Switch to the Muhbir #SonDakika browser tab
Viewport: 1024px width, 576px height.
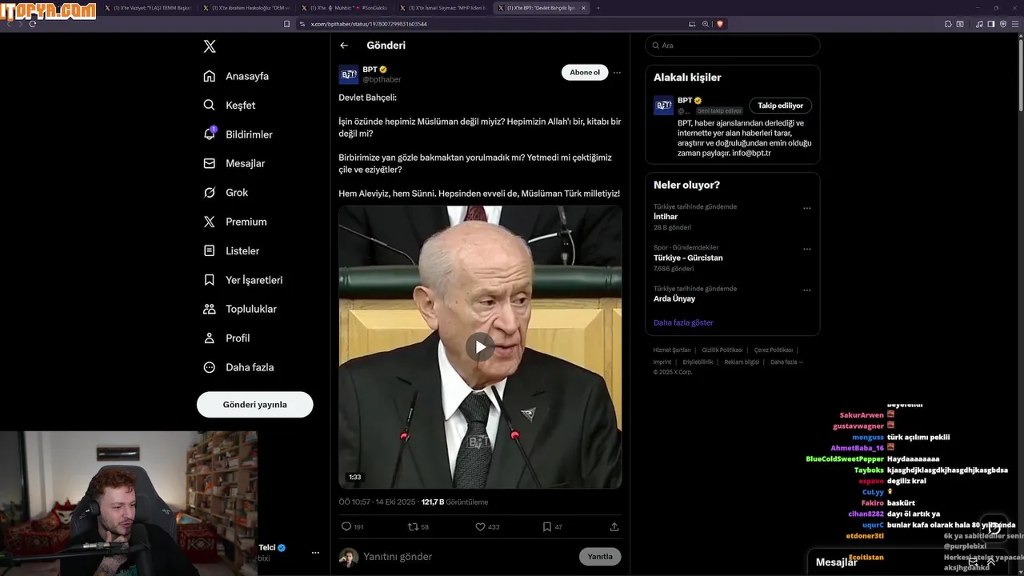[344, 8]
